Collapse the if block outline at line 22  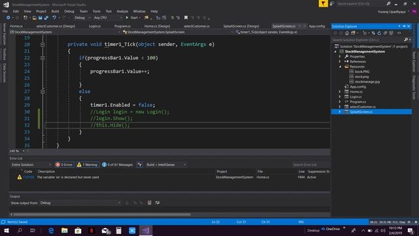[43, 58]
